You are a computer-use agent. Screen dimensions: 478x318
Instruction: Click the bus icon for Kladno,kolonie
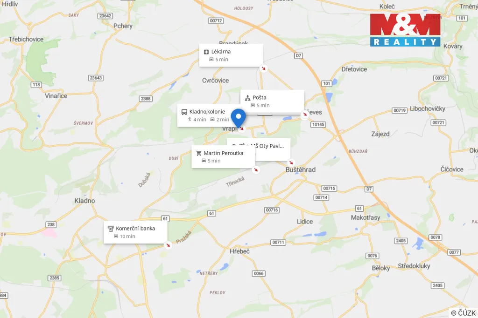click(x=184, y=112)
